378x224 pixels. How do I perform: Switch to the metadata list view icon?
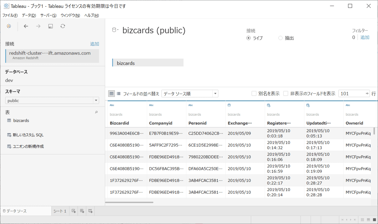tap(119, 93)
